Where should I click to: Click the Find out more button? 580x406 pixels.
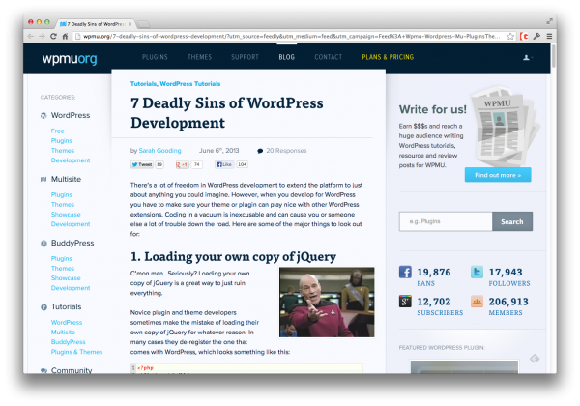(x=498, y=175)
